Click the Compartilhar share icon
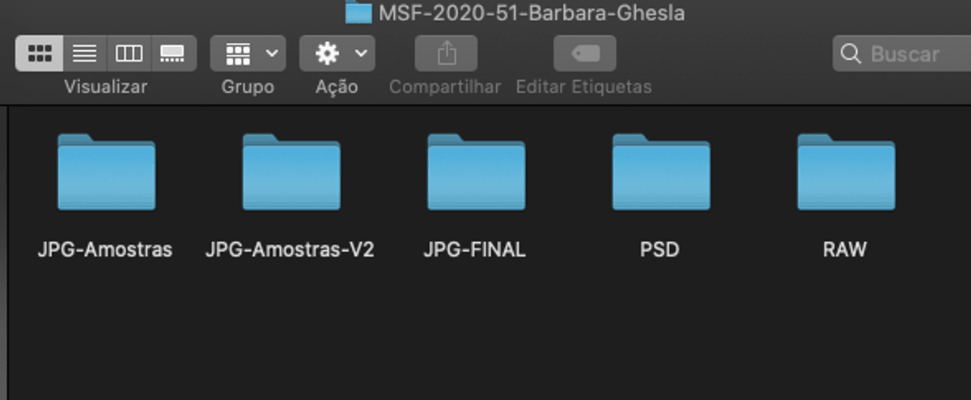 click(x=446, y=54)
